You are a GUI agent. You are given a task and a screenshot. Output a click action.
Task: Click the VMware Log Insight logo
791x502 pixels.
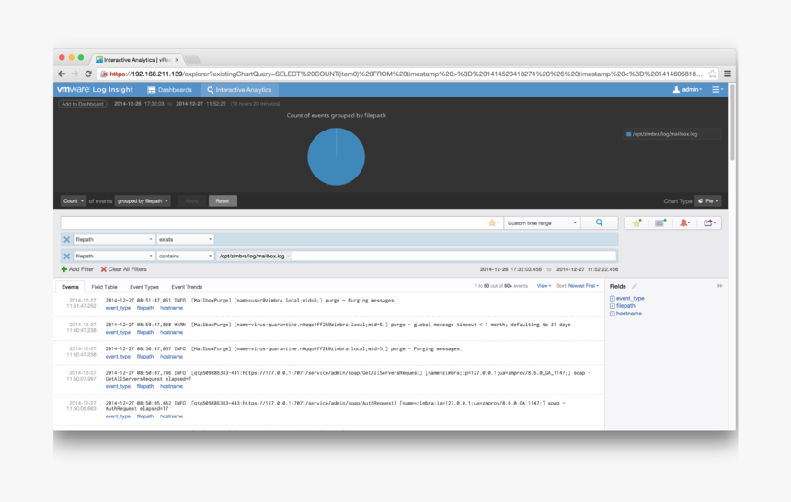pyautogui.click(x=95, y=90)
